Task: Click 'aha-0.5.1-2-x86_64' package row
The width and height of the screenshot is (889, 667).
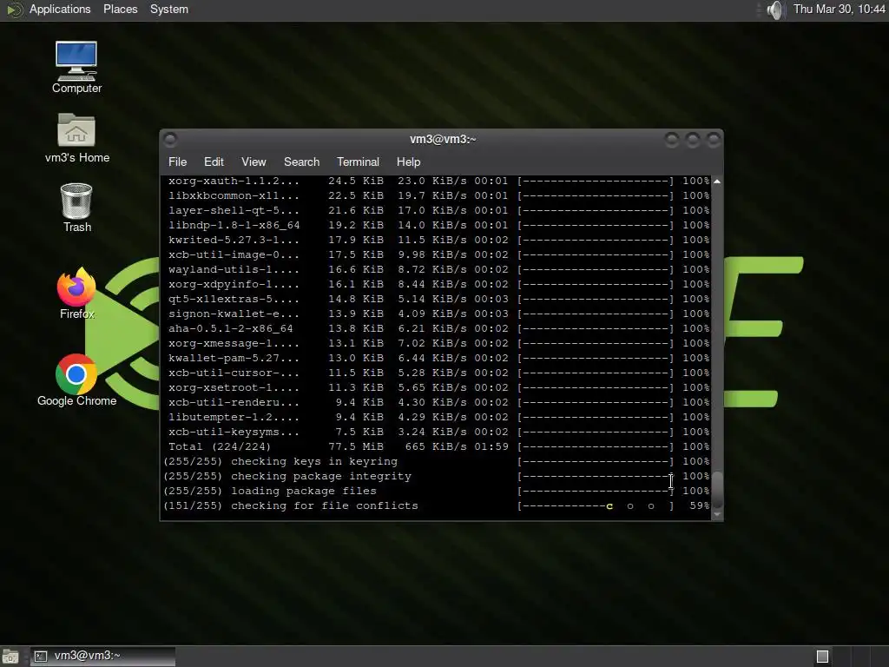Action: [437, 328]
